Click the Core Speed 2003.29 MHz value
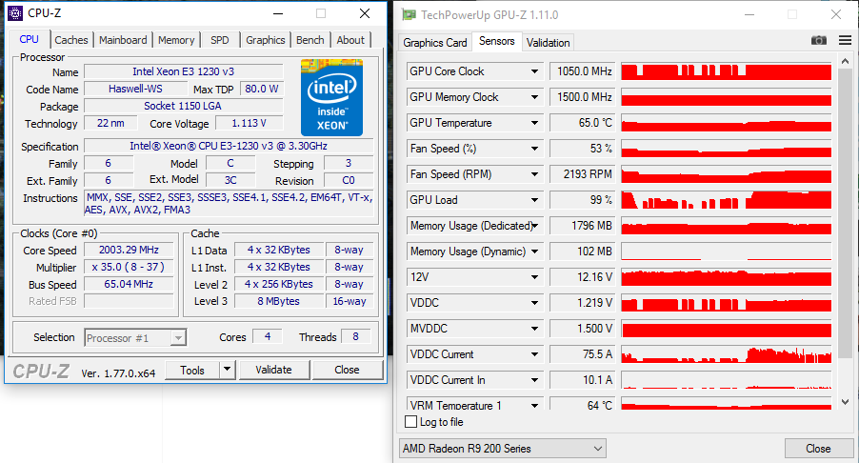Screen dimensions: 859x463 point(129,250)
